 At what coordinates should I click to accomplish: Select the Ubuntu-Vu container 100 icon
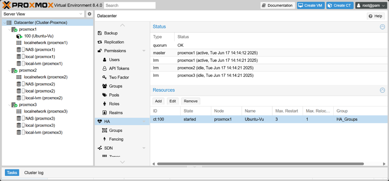[x=19, y=36]
